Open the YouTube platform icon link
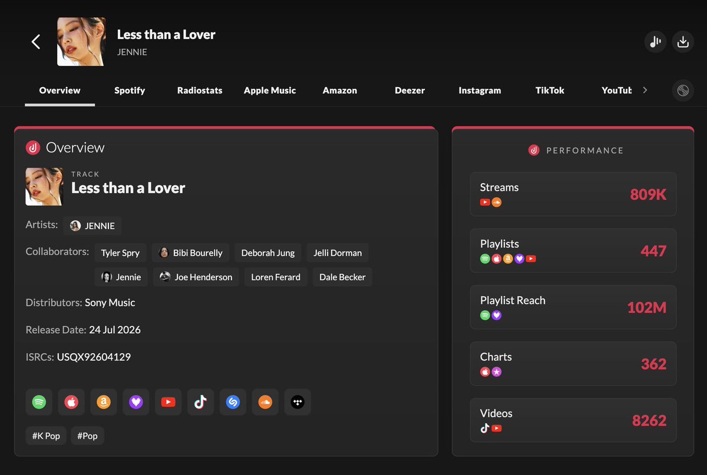 (x=168, y=403)
